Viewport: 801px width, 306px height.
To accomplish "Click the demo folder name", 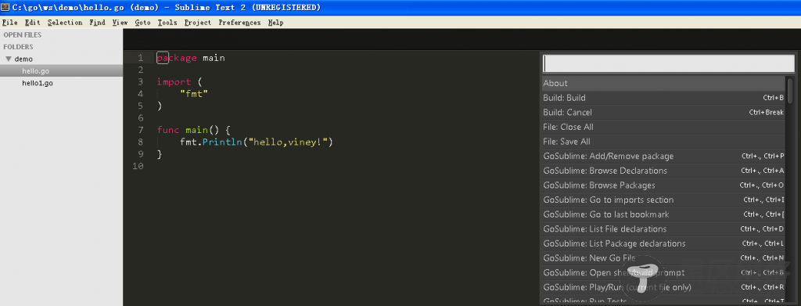I will 23,59.
